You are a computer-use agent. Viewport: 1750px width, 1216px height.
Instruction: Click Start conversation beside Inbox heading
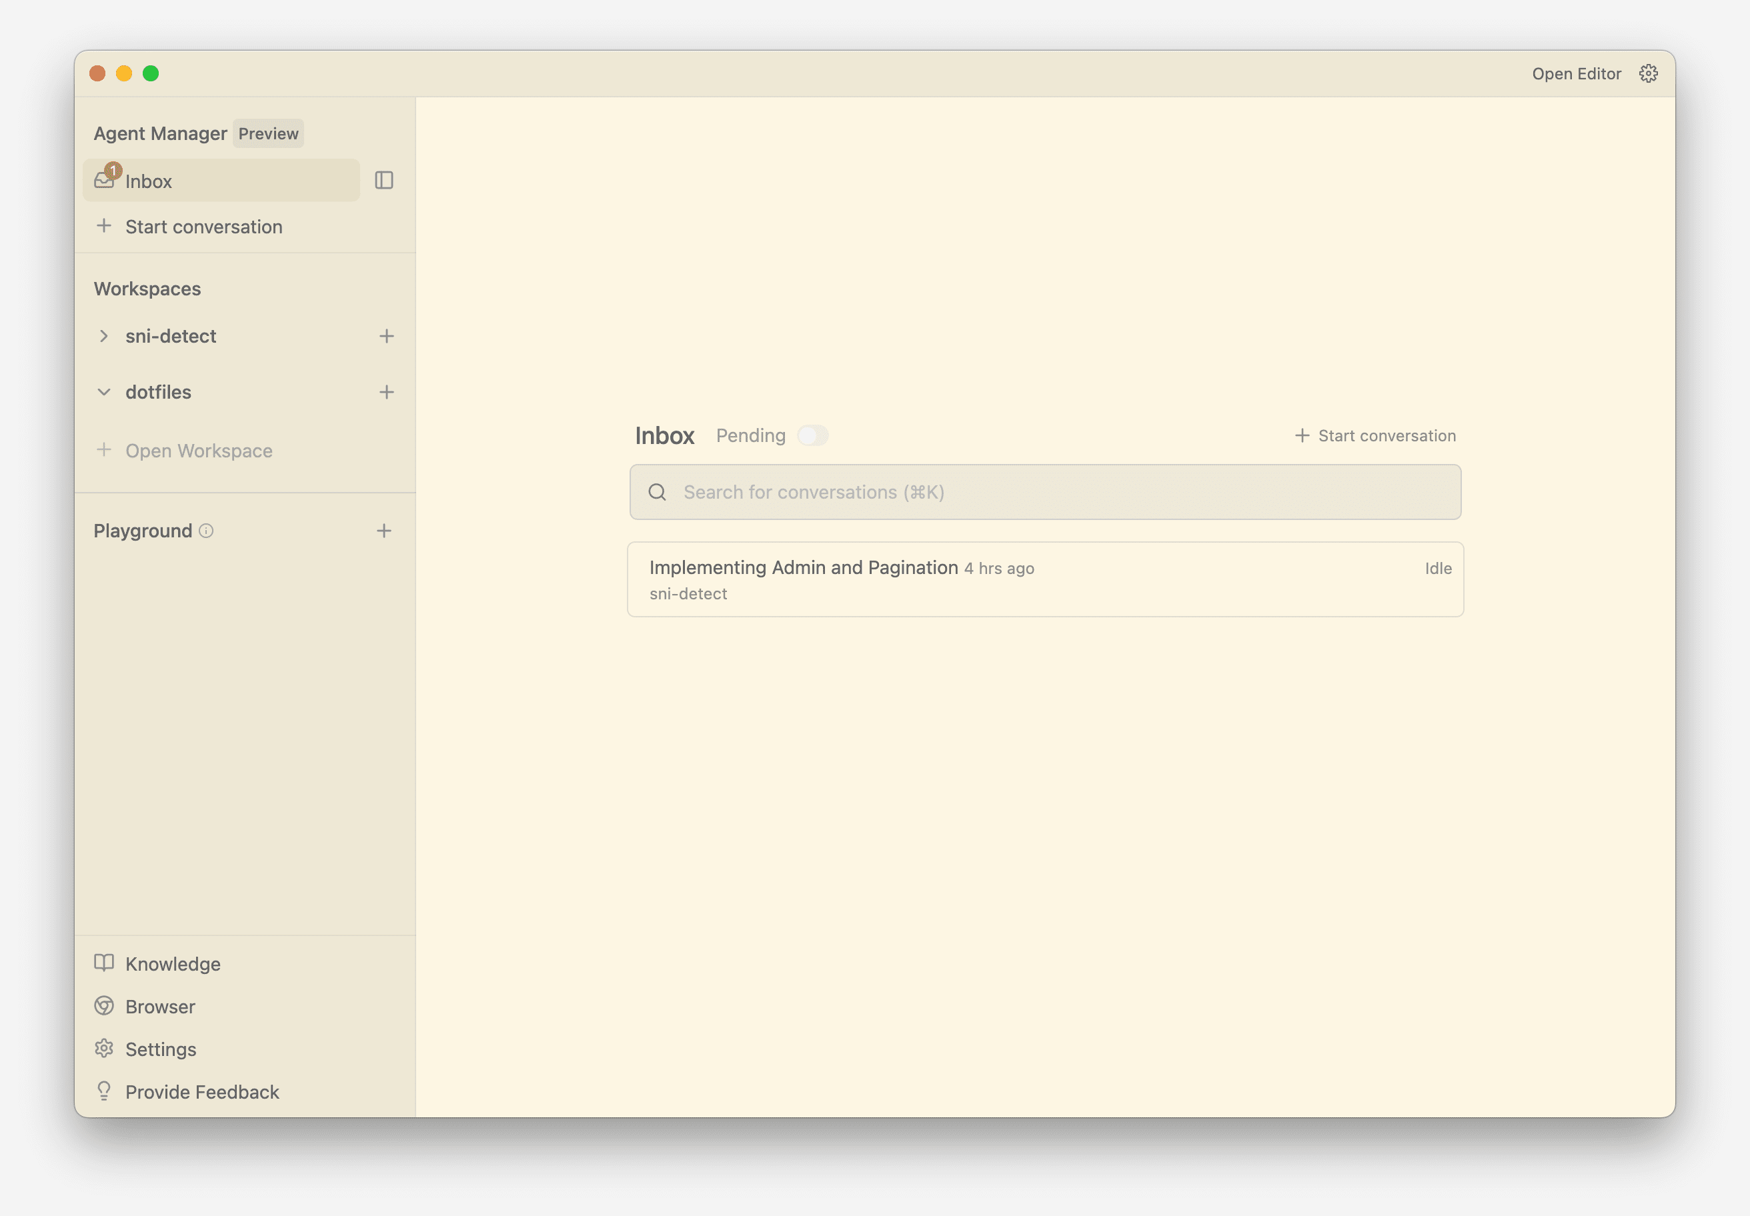pyautogui.click(x=1375, y=436)
